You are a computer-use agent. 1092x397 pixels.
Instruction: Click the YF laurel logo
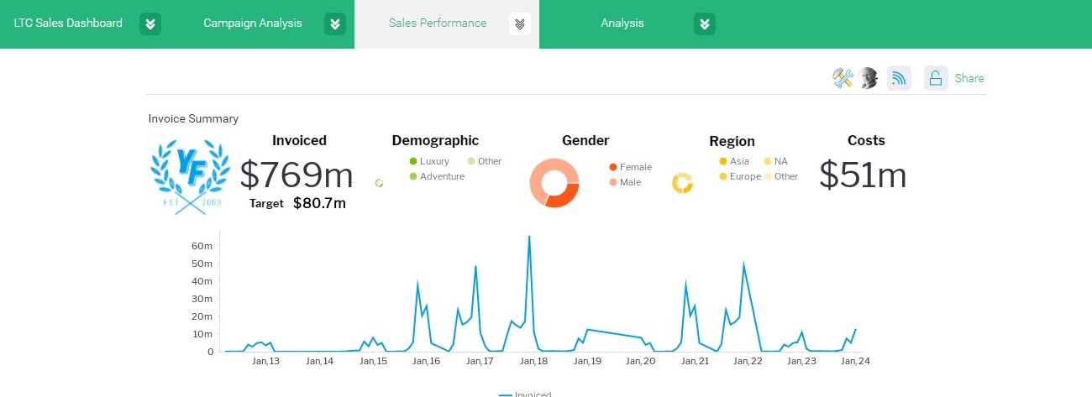(x=190, y=178)
